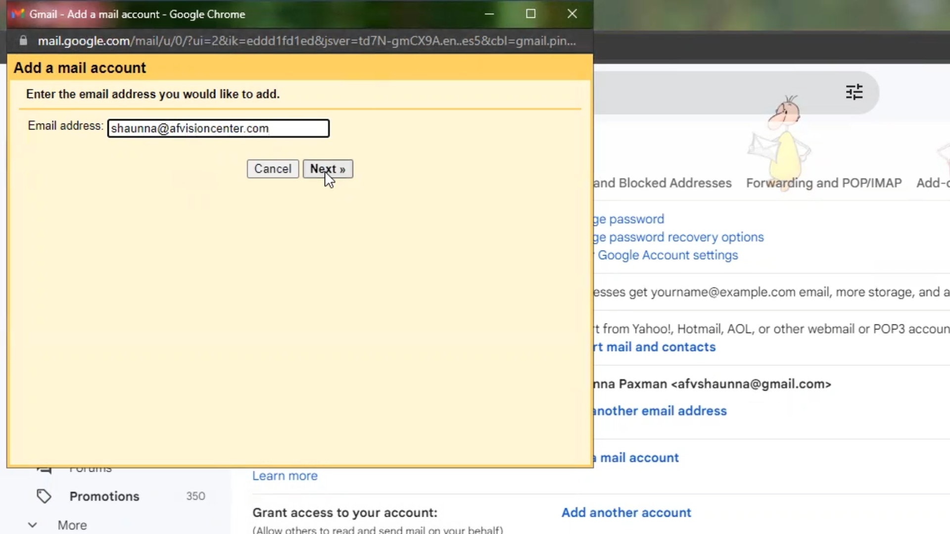Open the Blocked Addresses settings tab
Image resolution: width=950 pixels, height=534 pixels.
[x=663, y=183]
